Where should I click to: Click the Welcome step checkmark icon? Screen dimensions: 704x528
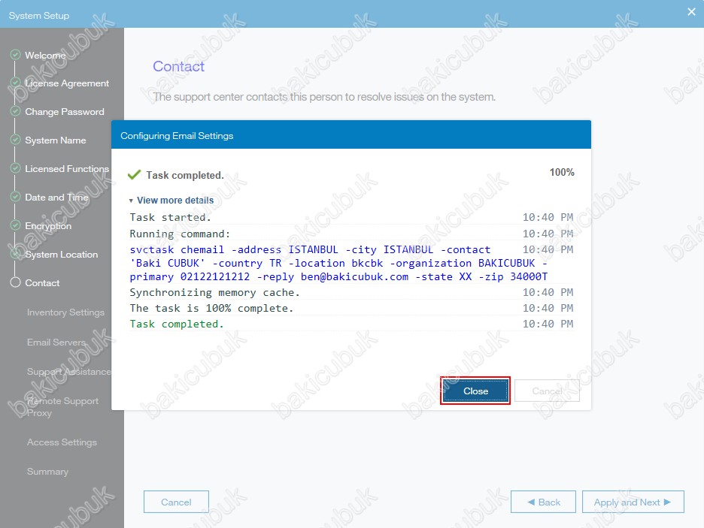point(15,55)
